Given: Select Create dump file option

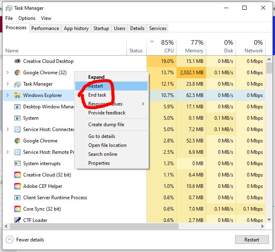Looking at the screenshot, I should (x=111, y=125).
